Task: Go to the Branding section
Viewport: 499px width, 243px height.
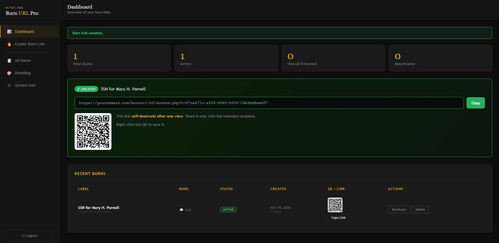Action: pyautogui.click(x=23, y=73)
